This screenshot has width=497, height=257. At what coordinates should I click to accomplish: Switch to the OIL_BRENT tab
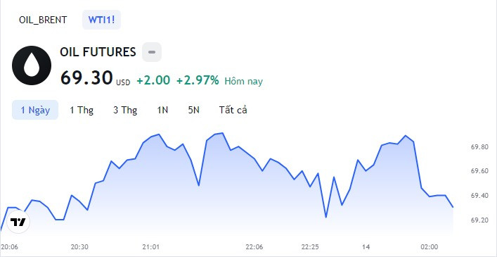click(43, 20)
